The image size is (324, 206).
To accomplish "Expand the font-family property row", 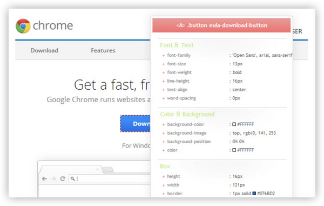I will tap(227, 55).
